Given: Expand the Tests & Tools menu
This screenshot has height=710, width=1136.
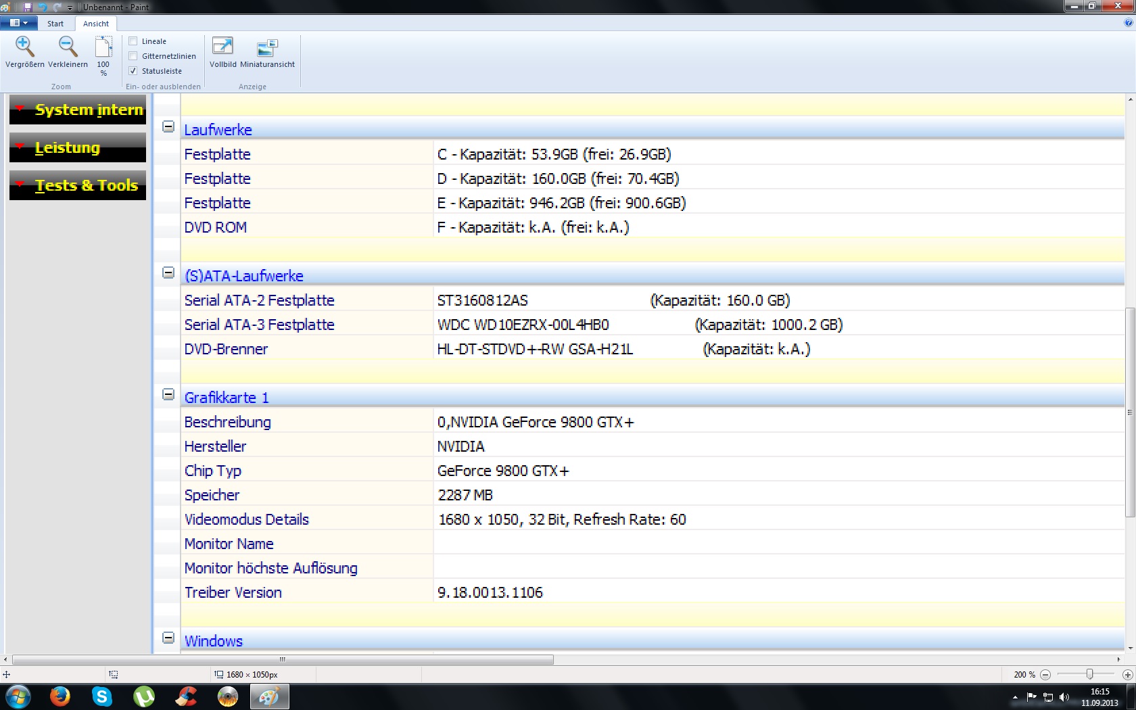Looking at the screenshot, I should [x=78, y=185].
